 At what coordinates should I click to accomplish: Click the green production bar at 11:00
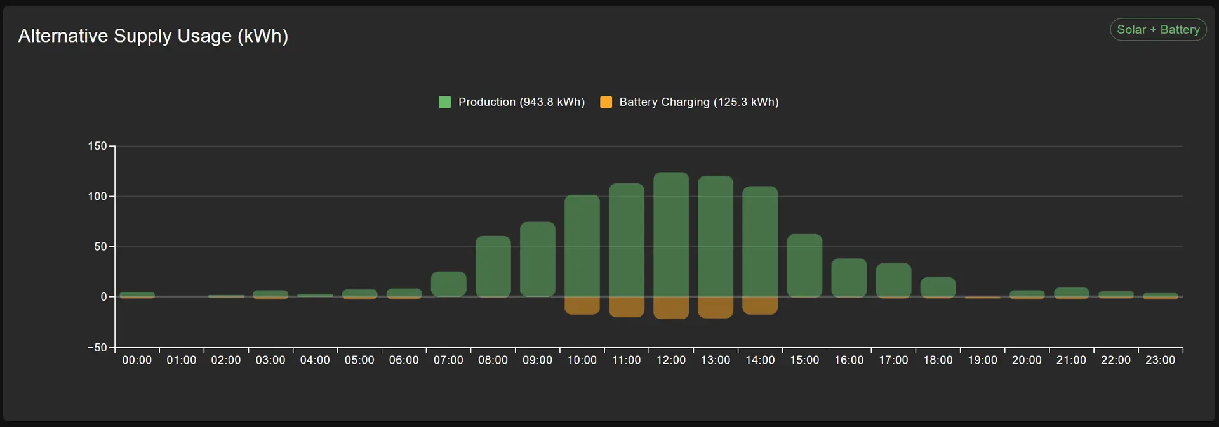coord(627,240)
